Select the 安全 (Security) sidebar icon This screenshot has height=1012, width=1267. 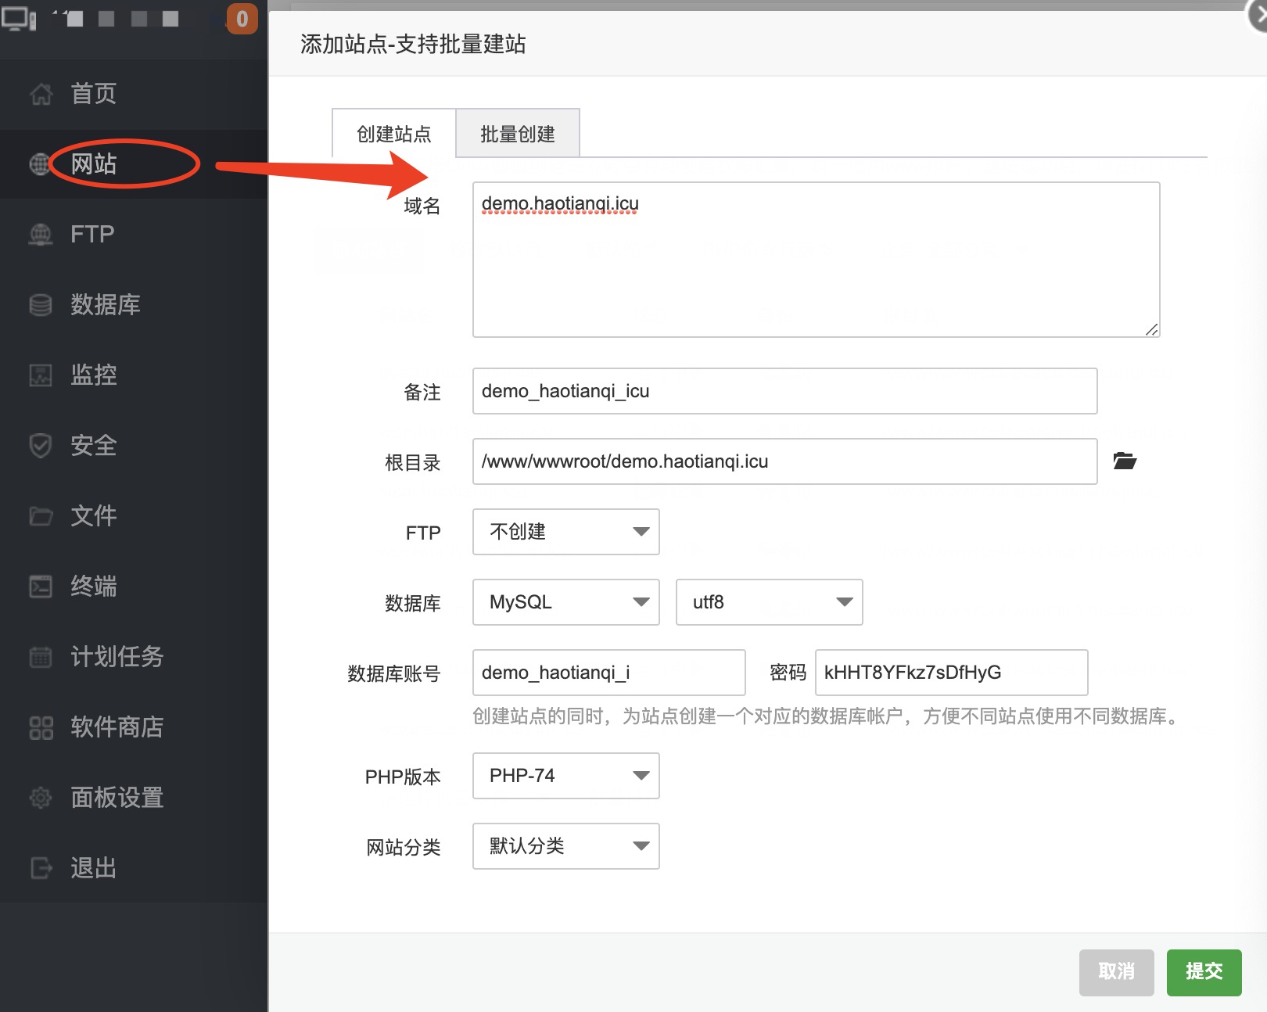coord(40,446)
